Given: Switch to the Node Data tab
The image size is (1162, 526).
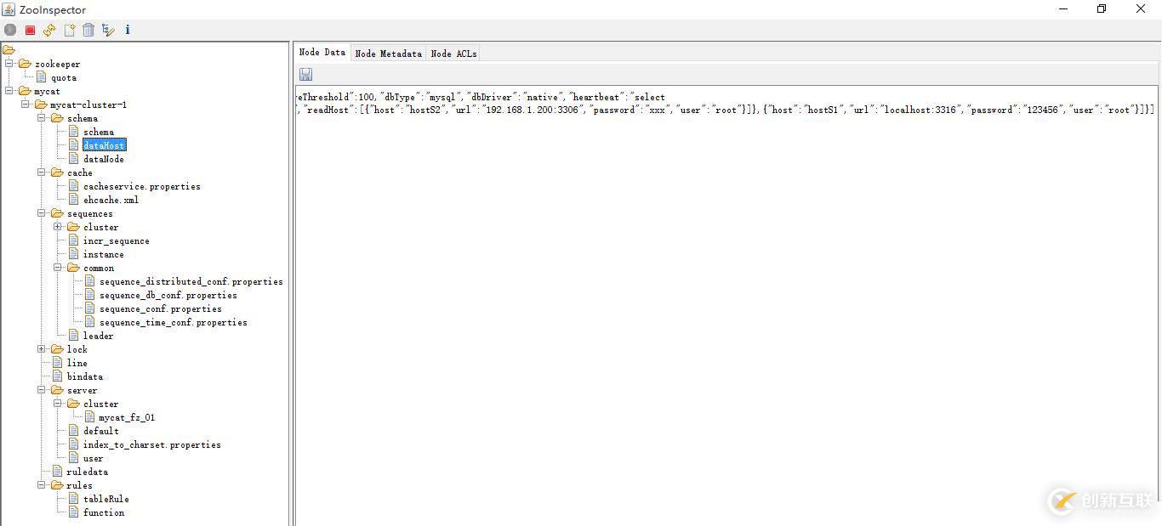Looking at the screenshot, I should pos(322,53).
